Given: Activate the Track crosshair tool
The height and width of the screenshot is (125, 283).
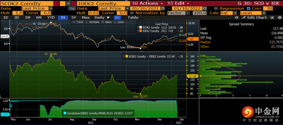Looking at the screenshot, I should [x=78, y=22].
